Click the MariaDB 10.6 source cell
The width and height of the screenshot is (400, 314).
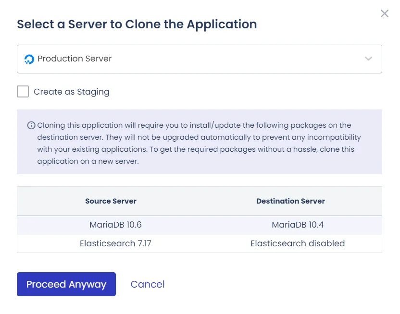click(115, 225)
